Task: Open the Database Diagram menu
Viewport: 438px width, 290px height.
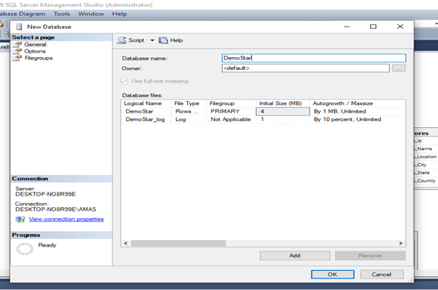Action: click(x=22, y=14)
